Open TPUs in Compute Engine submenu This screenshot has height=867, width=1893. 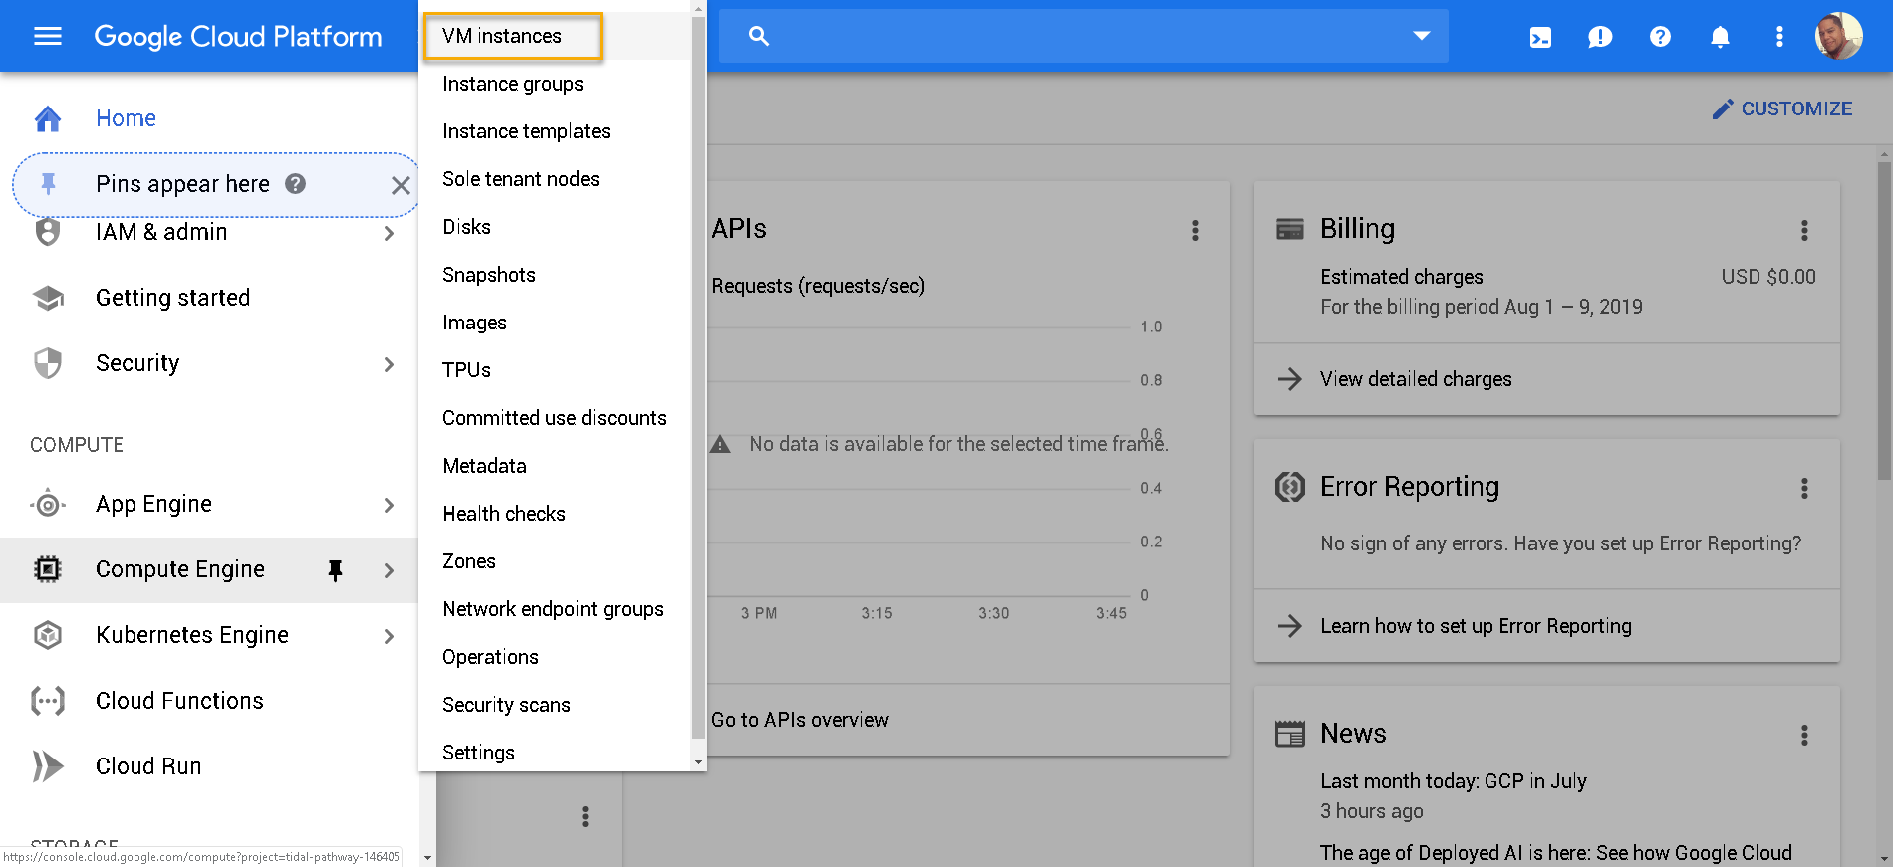click(x=554, y=370)
